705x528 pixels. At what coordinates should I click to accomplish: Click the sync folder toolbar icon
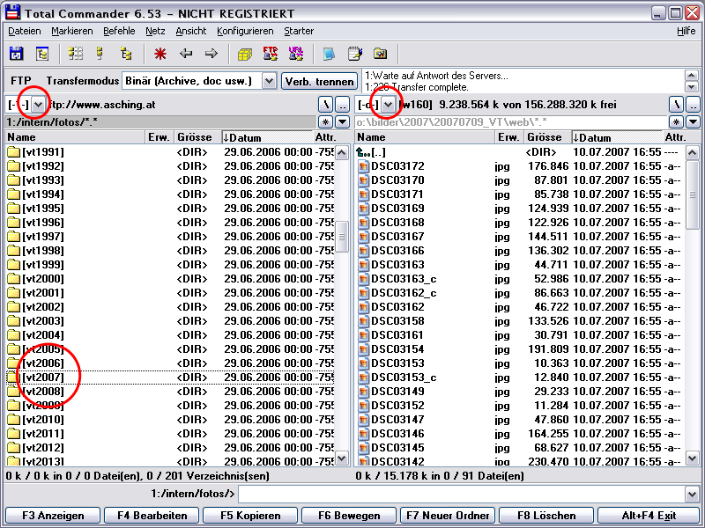tap(381, 54)
